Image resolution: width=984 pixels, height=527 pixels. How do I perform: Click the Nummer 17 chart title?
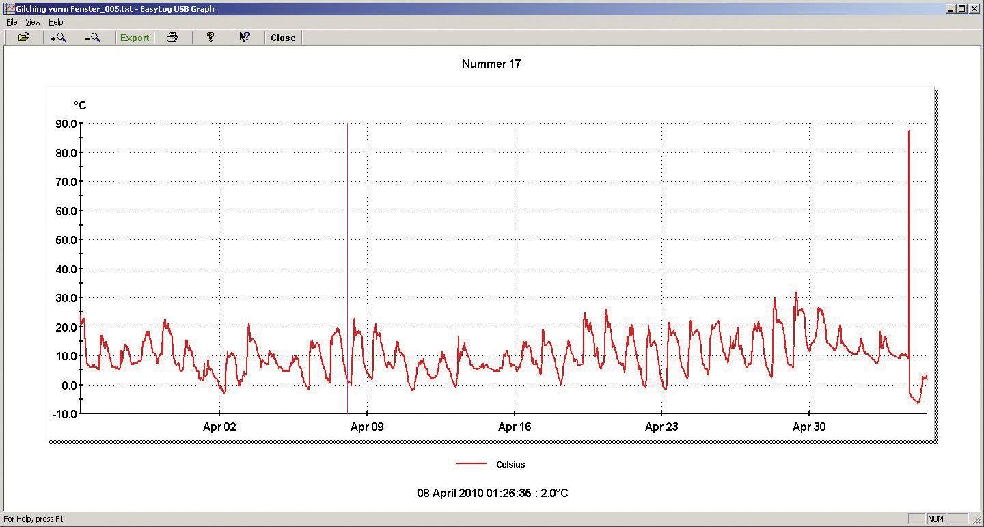point(491,64)
